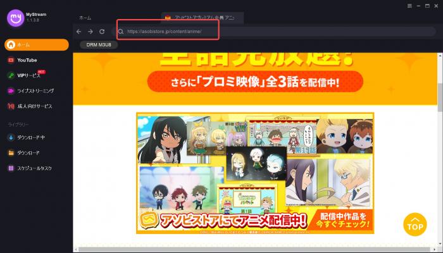Image resolution: width=443 pixels, height=253 pixels.
Task: Click the download arrow icon beside ダウンロード中
Action: 11,137
